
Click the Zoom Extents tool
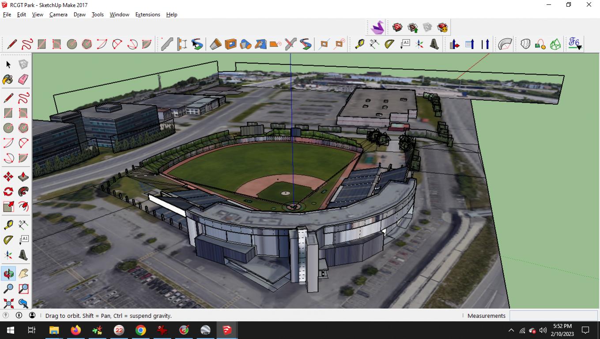click(8, 303)
